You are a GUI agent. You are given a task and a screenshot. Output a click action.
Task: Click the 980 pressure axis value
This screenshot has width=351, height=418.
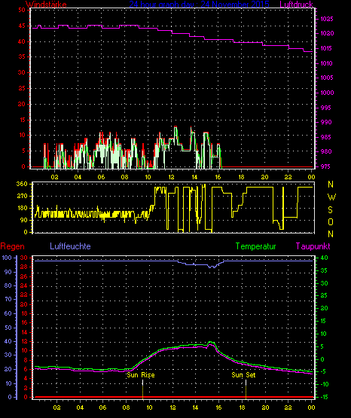(x=326, y=151)
